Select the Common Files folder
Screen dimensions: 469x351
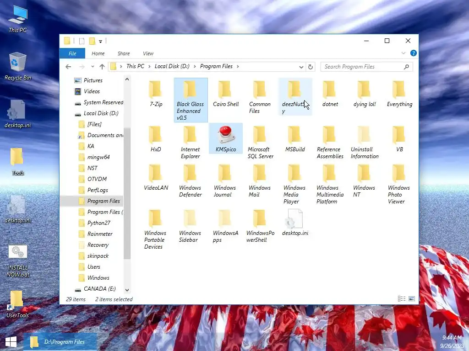point(260,97)
